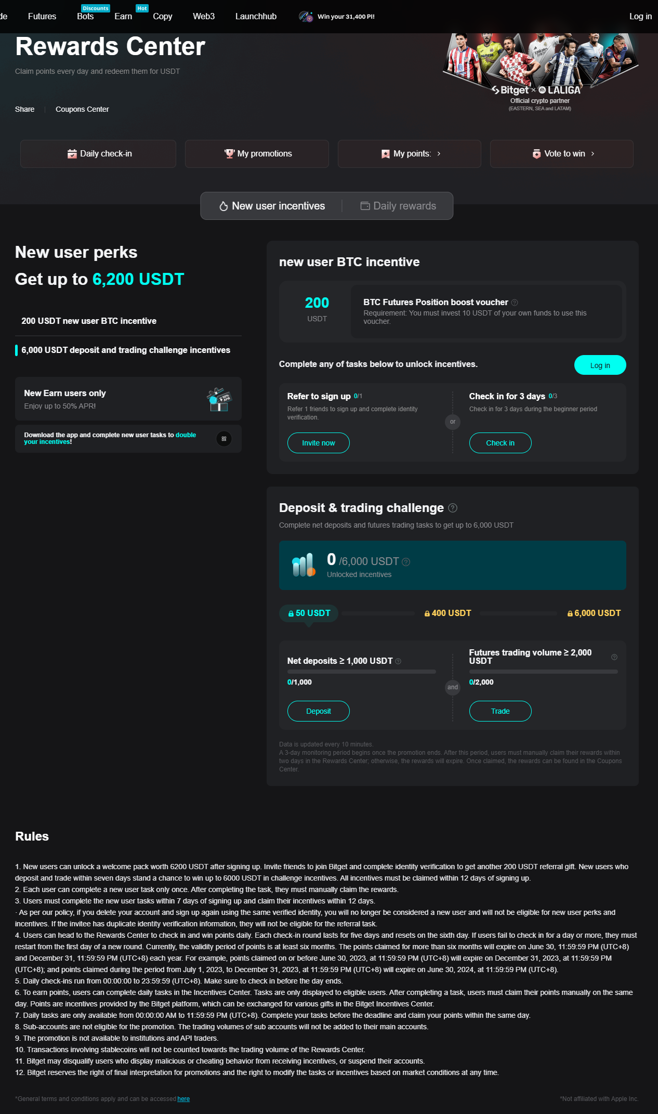Click help icon beside Futures trading volume
Screen dimensions: 658x1114
coord(614,657)
